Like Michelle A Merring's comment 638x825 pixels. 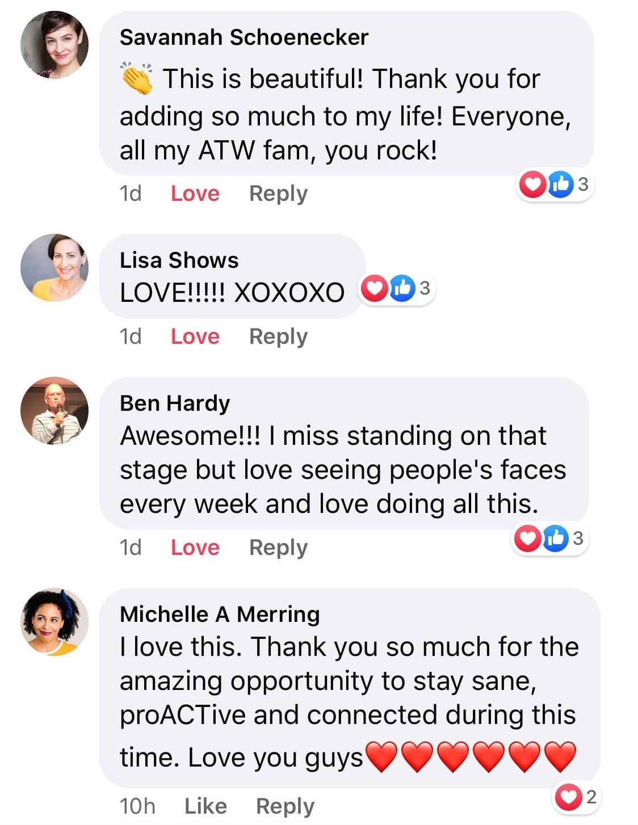tap(205, 806)
